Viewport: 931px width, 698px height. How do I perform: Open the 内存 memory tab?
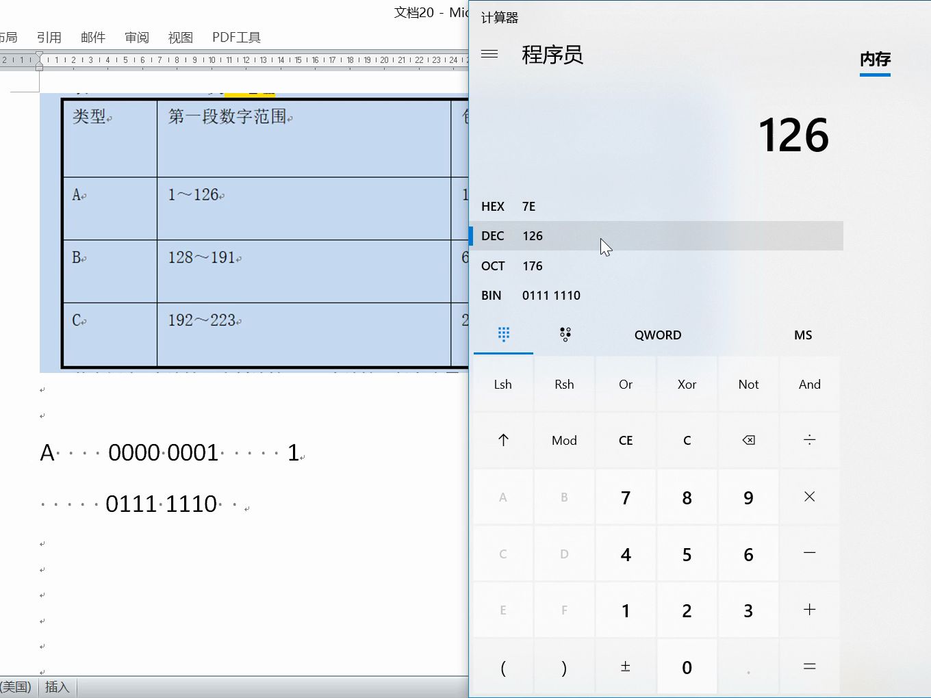(875, 60)
